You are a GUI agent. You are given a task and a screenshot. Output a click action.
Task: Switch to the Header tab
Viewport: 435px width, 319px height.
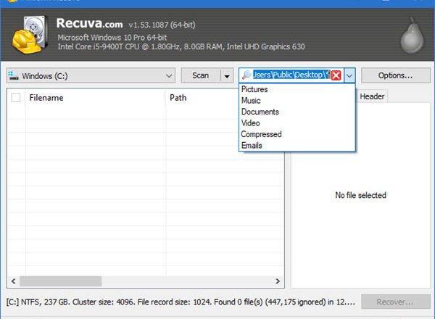pos(372,96)
